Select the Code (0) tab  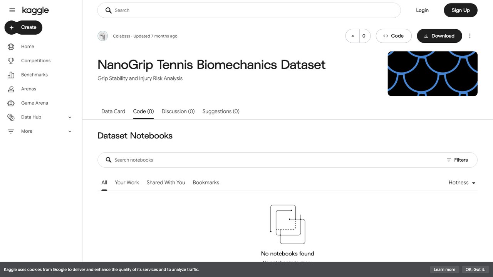pos(143,111)
